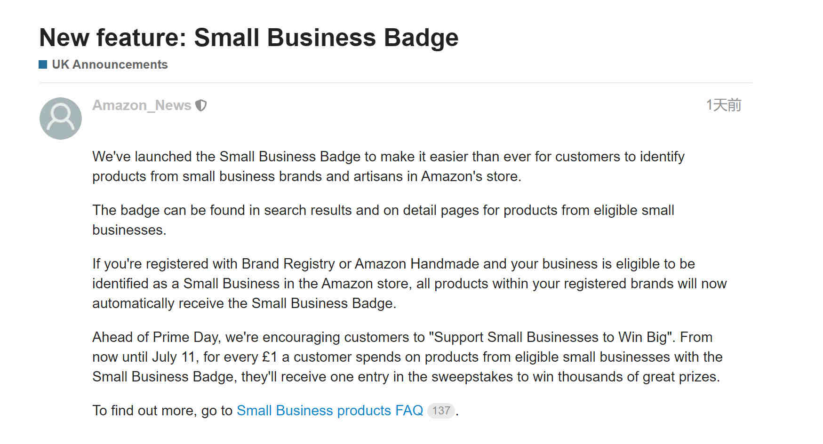This screenshot has width=823, height=444.
Task: Open the Amazon_News user avatar
Action: [x=61, y=118]
